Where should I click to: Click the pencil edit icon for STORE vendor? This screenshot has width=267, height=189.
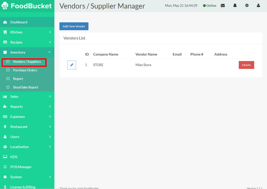72,65
